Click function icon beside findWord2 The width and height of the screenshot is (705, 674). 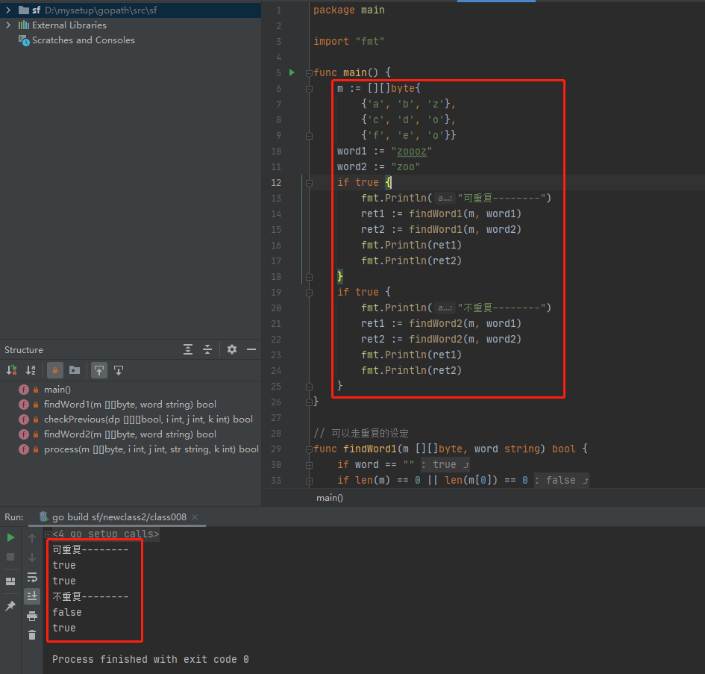tap(24, 434)
